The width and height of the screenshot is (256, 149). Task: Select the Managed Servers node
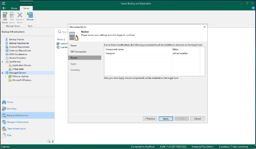18,73
